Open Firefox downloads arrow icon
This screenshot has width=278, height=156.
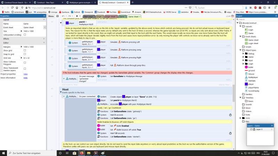point(246,8)
